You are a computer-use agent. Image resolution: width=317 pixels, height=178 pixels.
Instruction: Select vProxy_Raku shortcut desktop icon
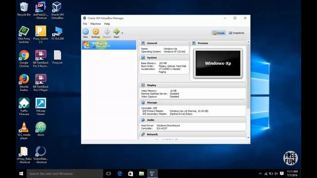coord(24,155)
